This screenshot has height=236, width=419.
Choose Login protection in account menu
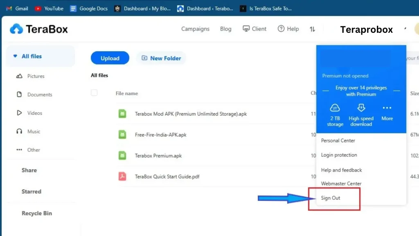[x=339, y=155]
